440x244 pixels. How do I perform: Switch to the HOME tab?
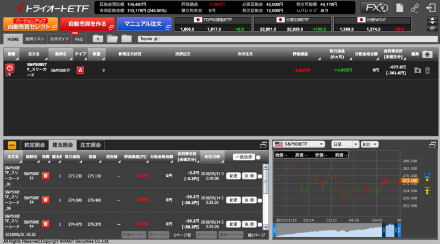pos(13,39)
